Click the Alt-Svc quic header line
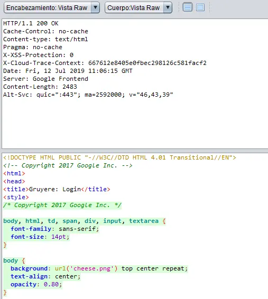The width and height of the screenshot is (268, 299). [88, 95]
